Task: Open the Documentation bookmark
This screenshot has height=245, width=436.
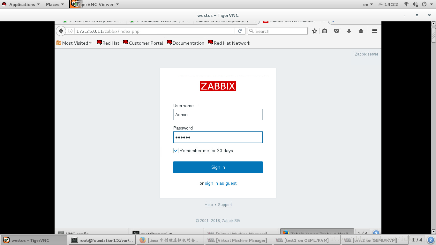Action: (x=185, y=43)
